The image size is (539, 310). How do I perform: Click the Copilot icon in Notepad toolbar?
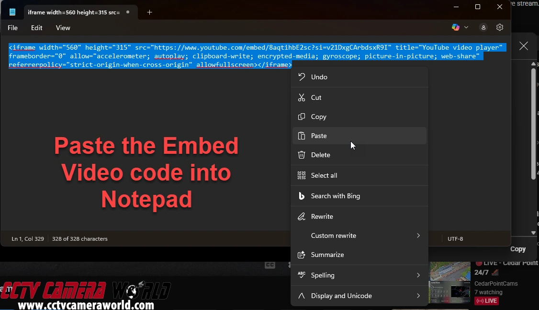pos(456,28)
